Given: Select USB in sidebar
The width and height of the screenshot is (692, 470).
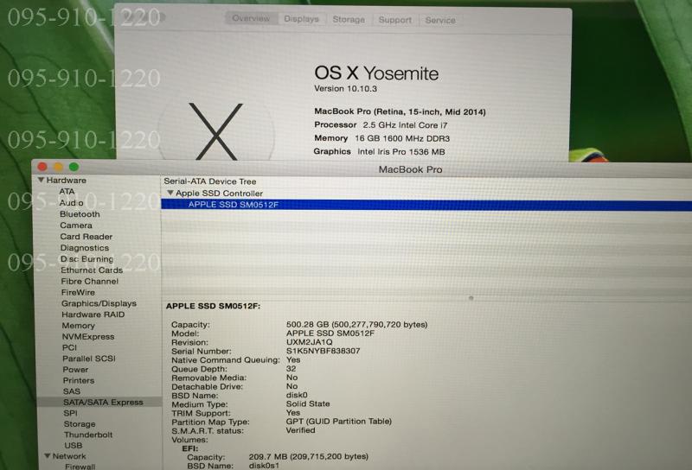Looking at the screenshot, I should [x=74, y=445].
